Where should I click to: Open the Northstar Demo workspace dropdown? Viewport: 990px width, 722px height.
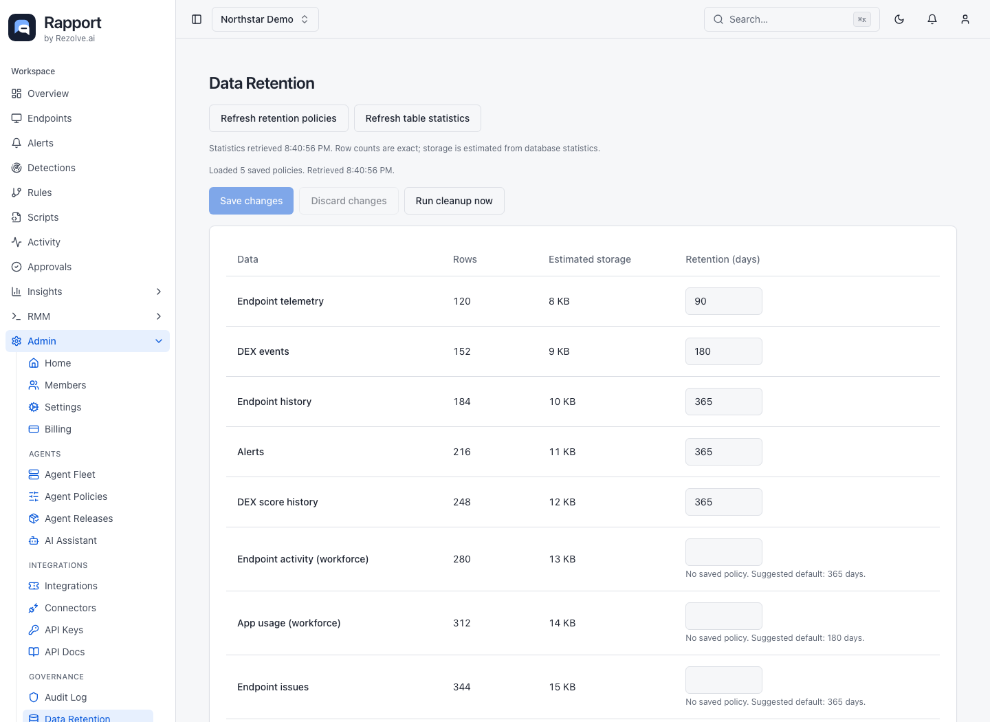[x=265, y=19]
